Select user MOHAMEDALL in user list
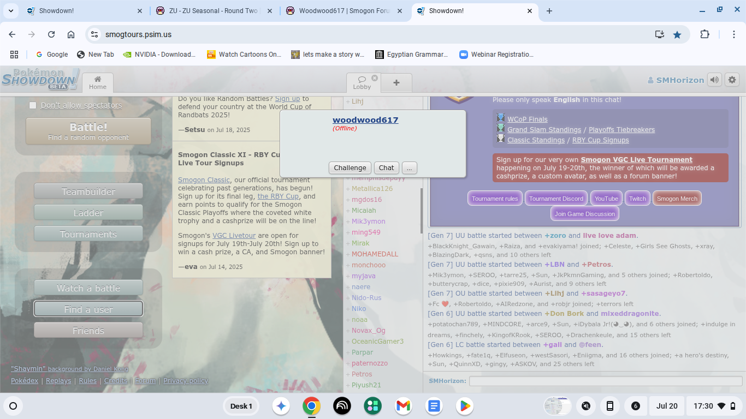The width and height of the screenshot is (746, 419). coord(375,254)
